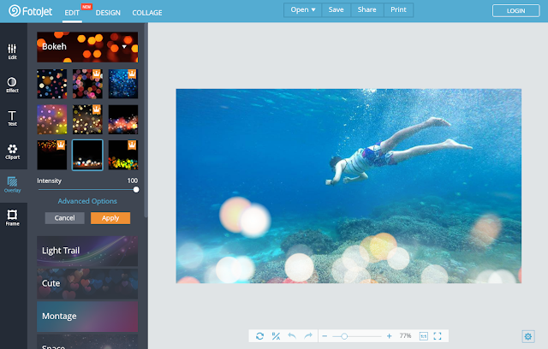
Task: Zoom out with the minus icon
Action: point(325,336)
